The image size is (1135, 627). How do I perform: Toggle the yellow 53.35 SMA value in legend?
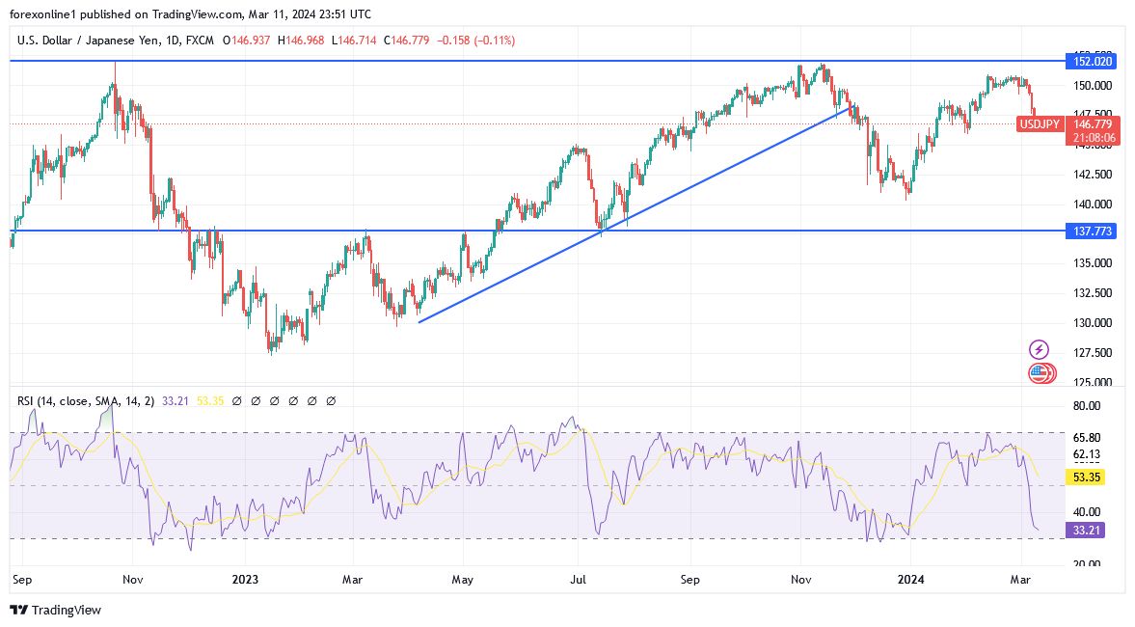[210, 399]
